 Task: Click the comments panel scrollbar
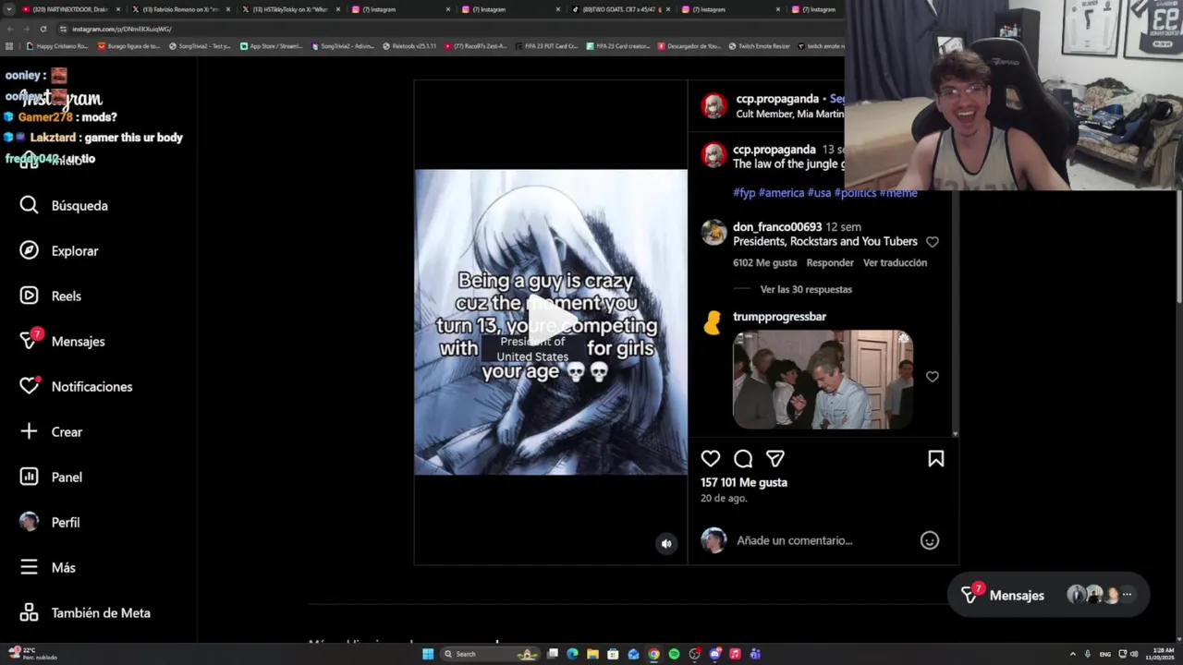pos(955,314)
